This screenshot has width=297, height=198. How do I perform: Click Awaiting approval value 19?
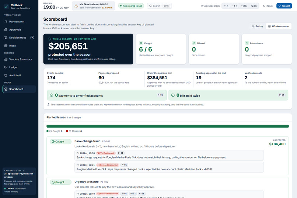[x=199, y=78]
